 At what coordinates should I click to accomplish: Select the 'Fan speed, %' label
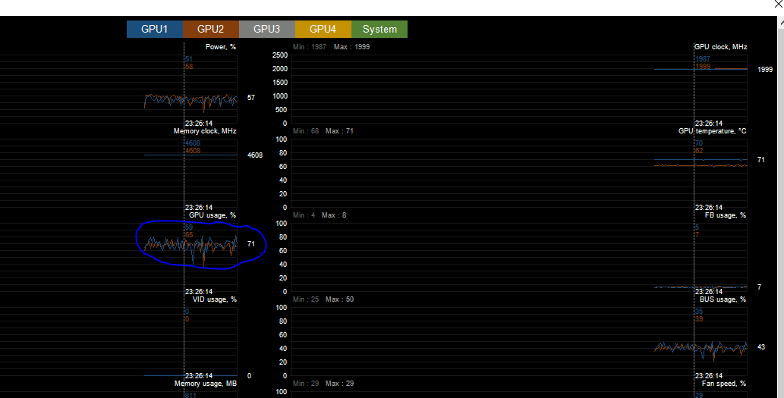(x=724, y=384)
